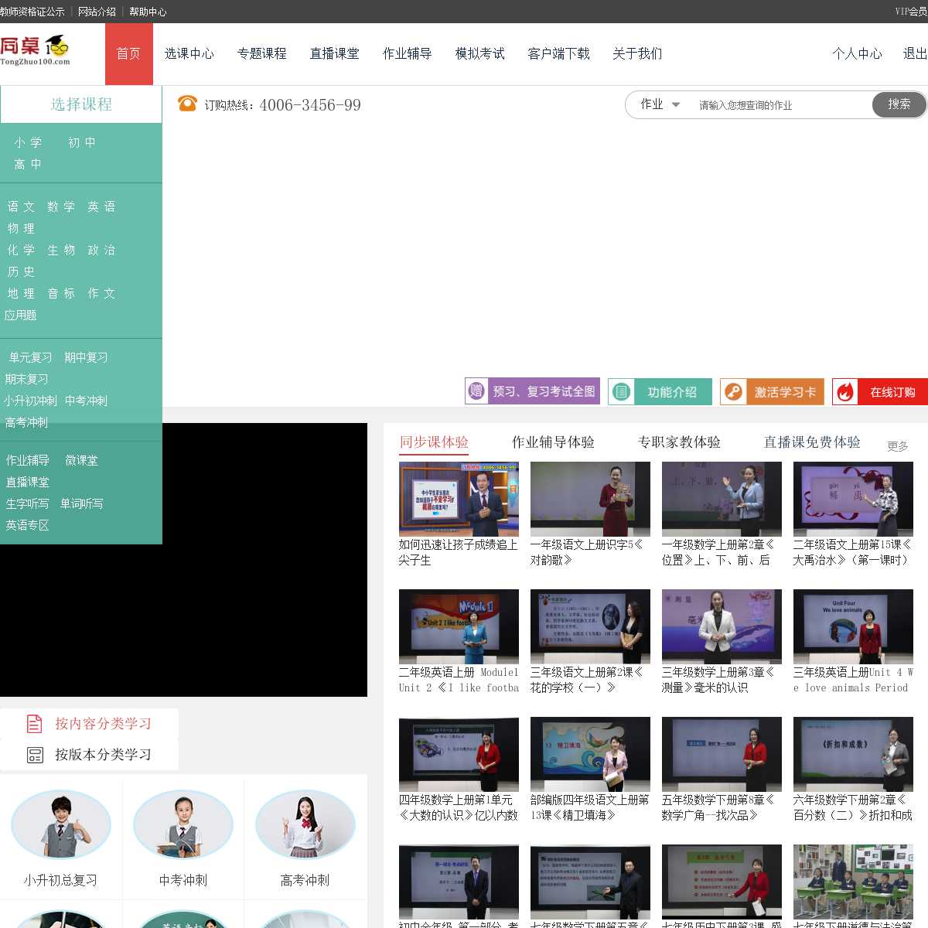928x928 pixels.
Task: Open the 小升初总复习 boy avatar
Action: point(61,824)
